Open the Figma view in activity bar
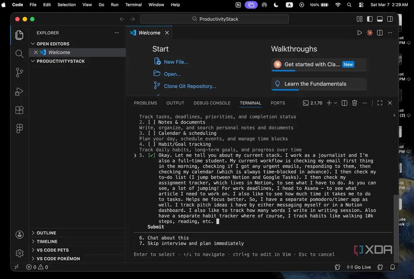414x279 pixels. (19, 129)
